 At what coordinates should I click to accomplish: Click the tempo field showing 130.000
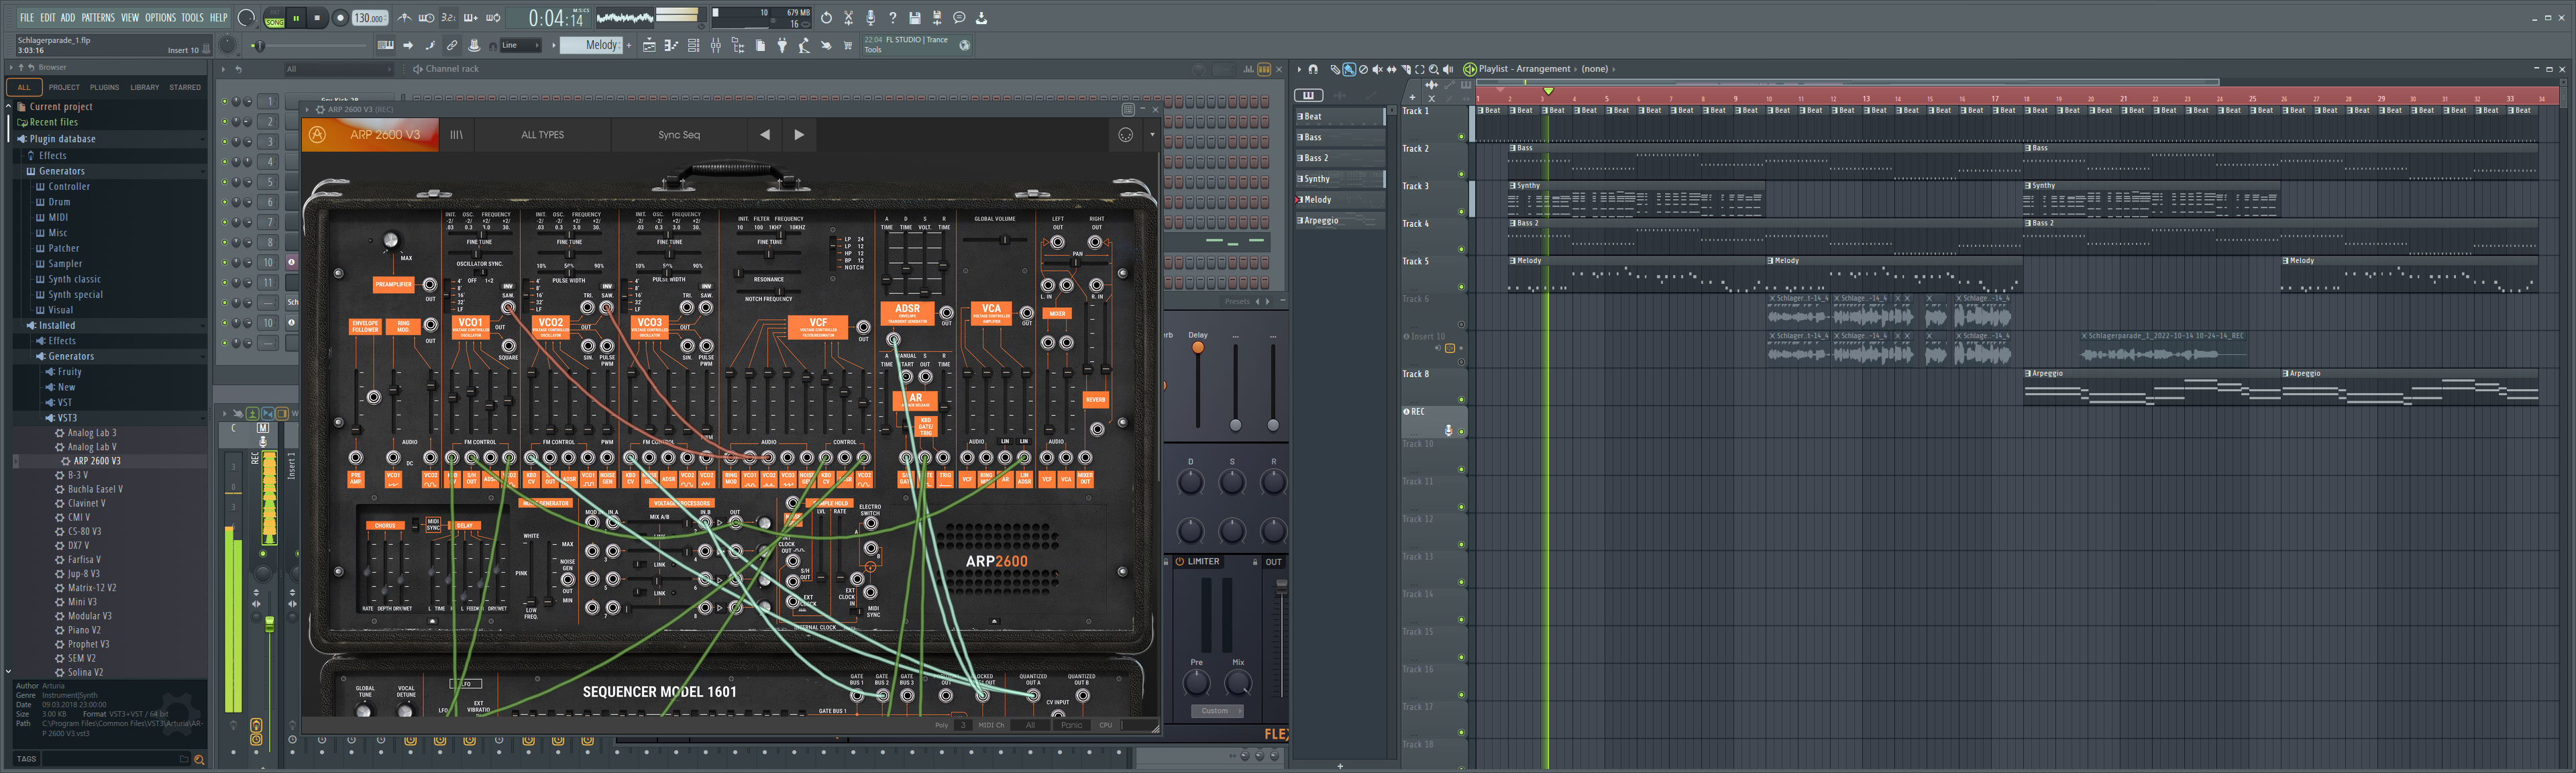point(369,18)
